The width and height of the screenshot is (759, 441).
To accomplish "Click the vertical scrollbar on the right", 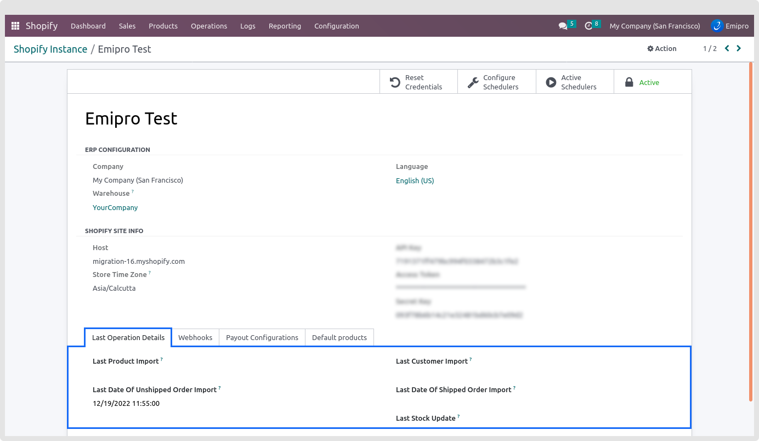I will [x=751, y=231].
